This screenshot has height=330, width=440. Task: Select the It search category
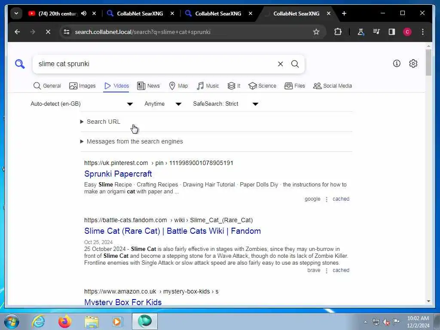coord(234,86)
